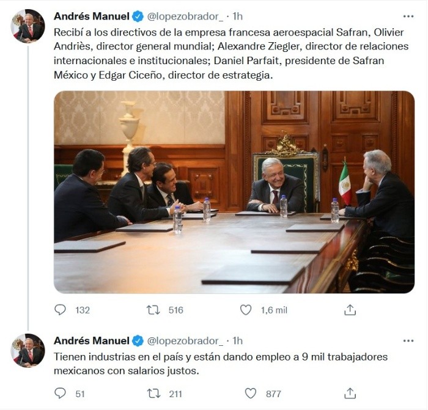Open the more options menu on first tweet
Image resolution: width=428 pixels, height=410 pixels.
[x=408, y=16]
